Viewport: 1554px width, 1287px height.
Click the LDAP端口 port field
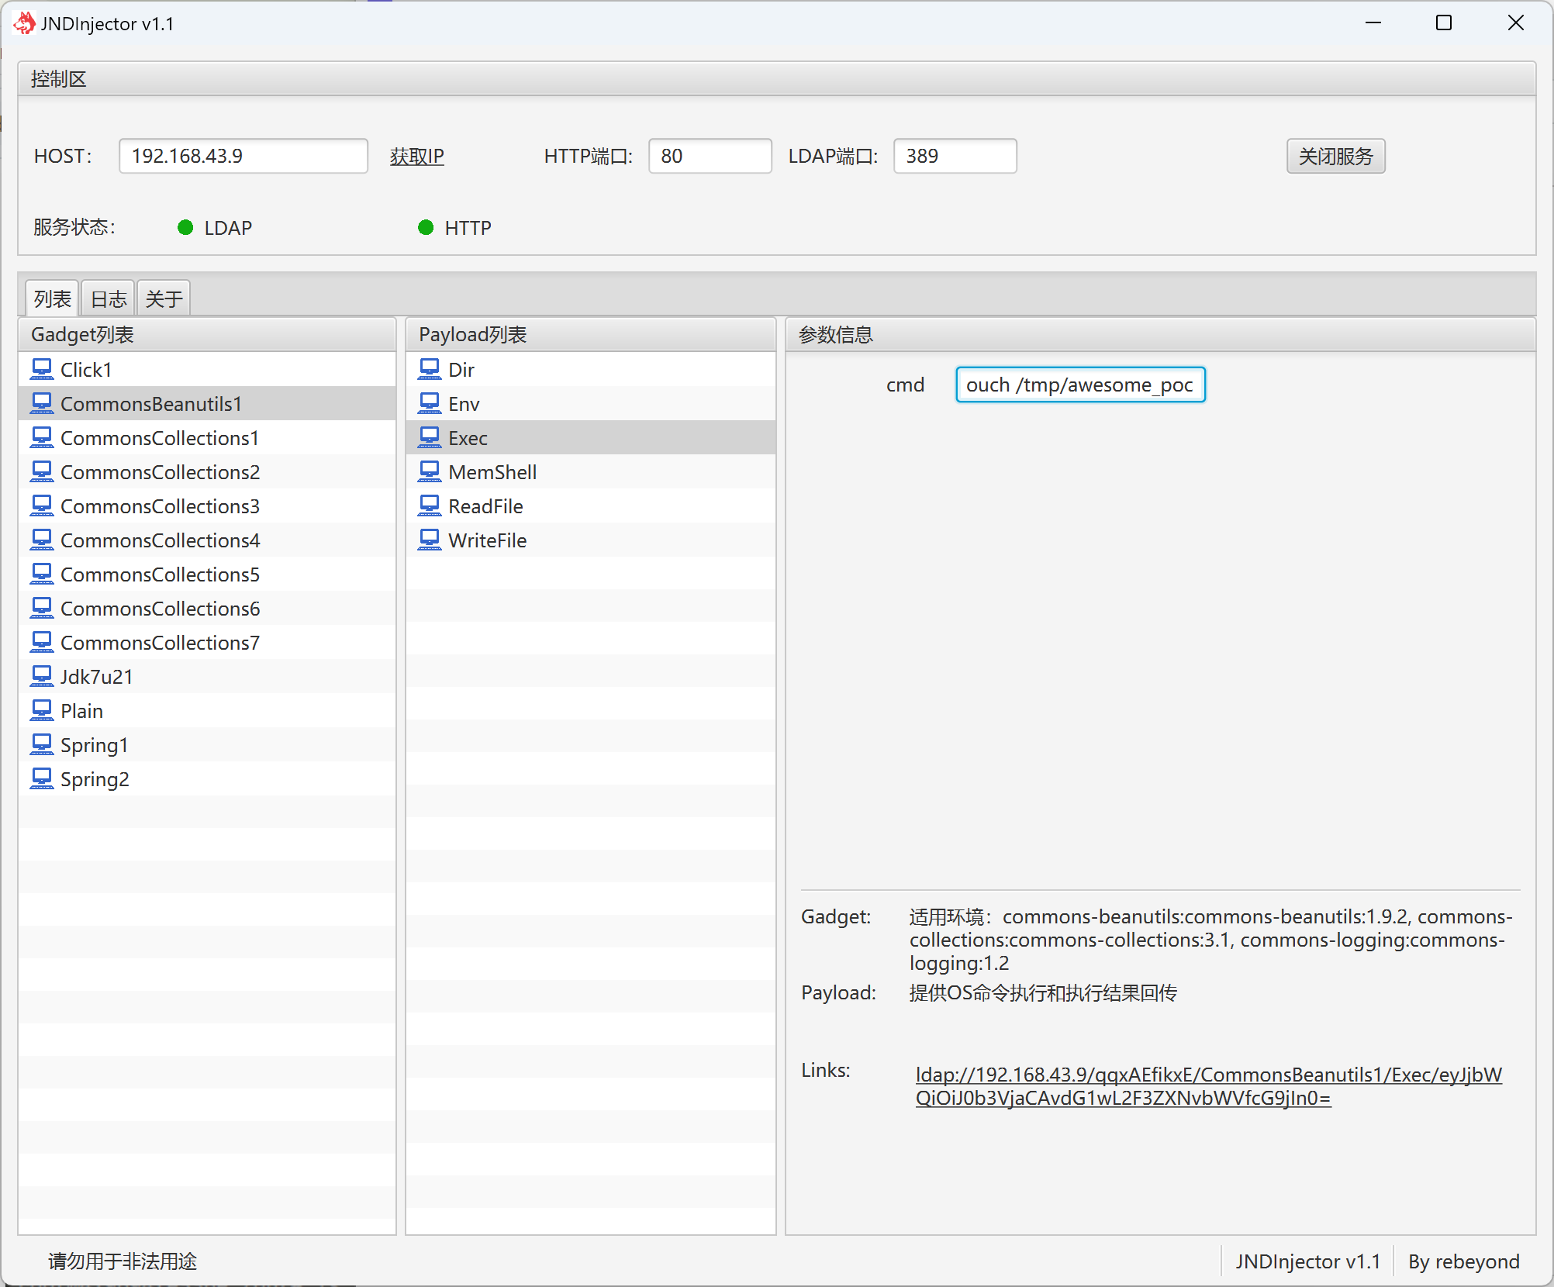pyautogui.click(x=955, y=156)
